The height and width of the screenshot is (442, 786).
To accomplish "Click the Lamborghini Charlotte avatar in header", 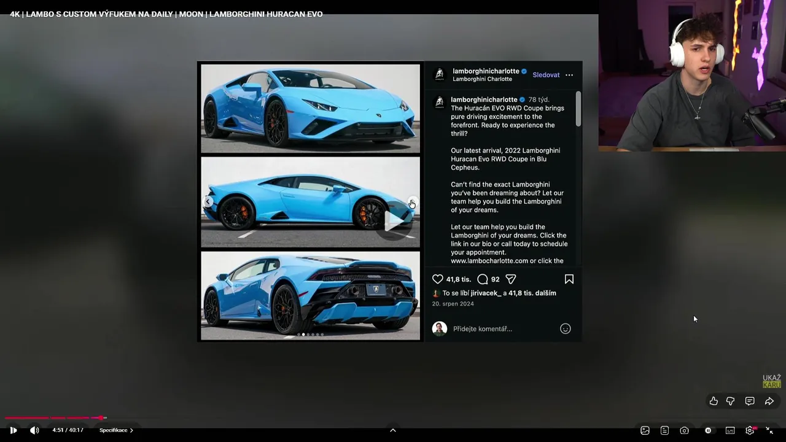I will 439,75.
